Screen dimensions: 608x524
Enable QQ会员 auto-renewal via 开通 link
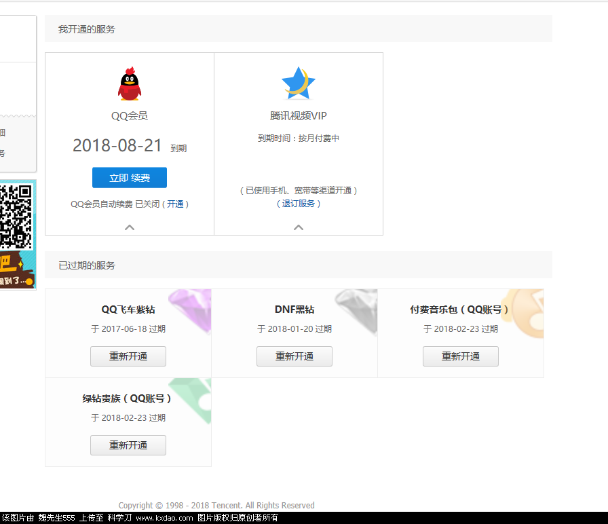176,204
